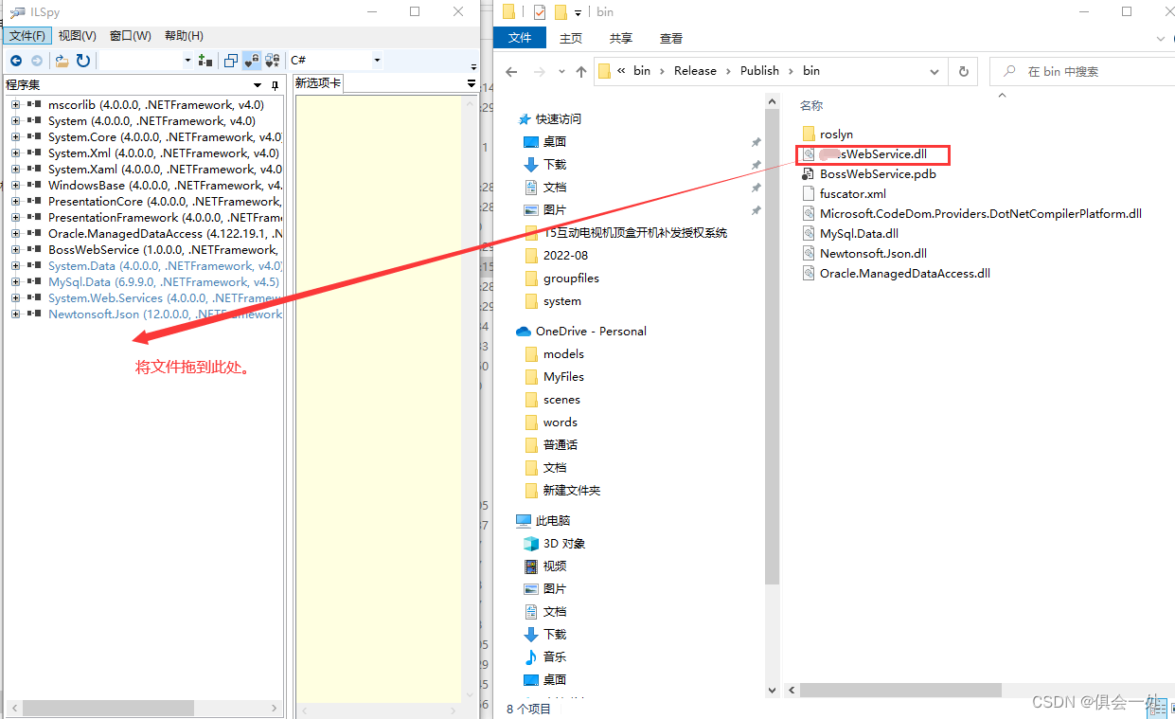
Task: Open the 视图(V) menu in ILSpy
Action: tap(78, 35)
